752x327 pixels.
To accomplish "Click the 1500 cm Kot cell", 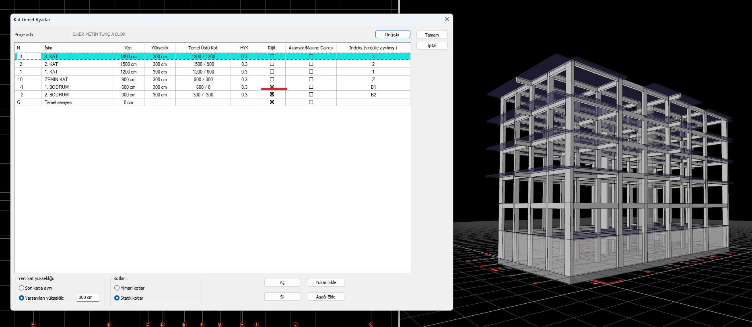I will 128,64.
